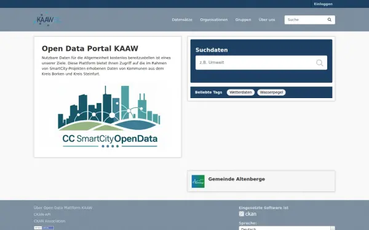The height and width of the screenshot is (230, 369).
Task: Open the Gemeinde Altenberge organization title
Action: click(x=237, y=179)
